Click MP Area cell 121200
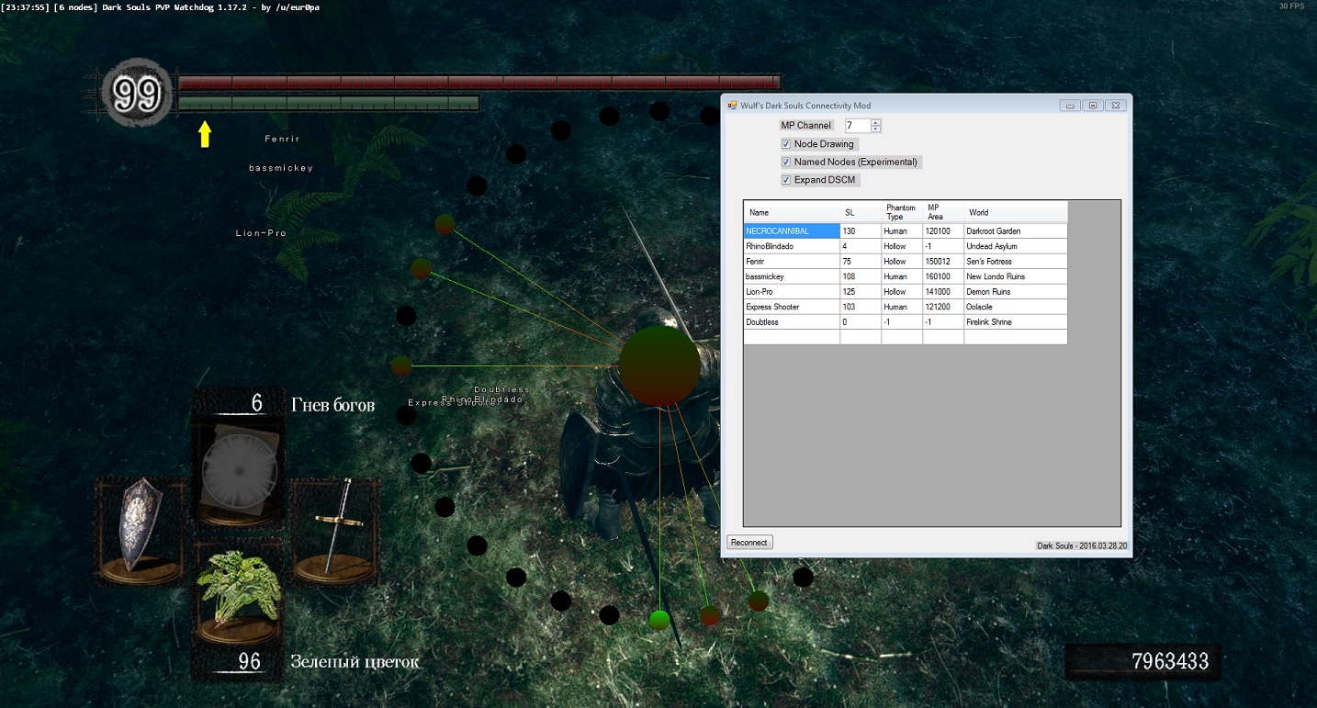 click(x=943, y=307)
